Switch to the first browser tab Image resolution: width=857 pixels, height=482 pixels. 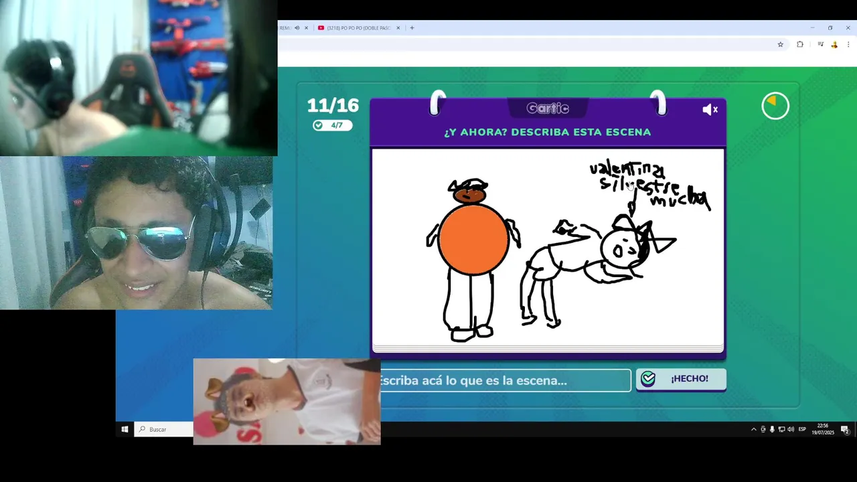[x=287, y=28]
